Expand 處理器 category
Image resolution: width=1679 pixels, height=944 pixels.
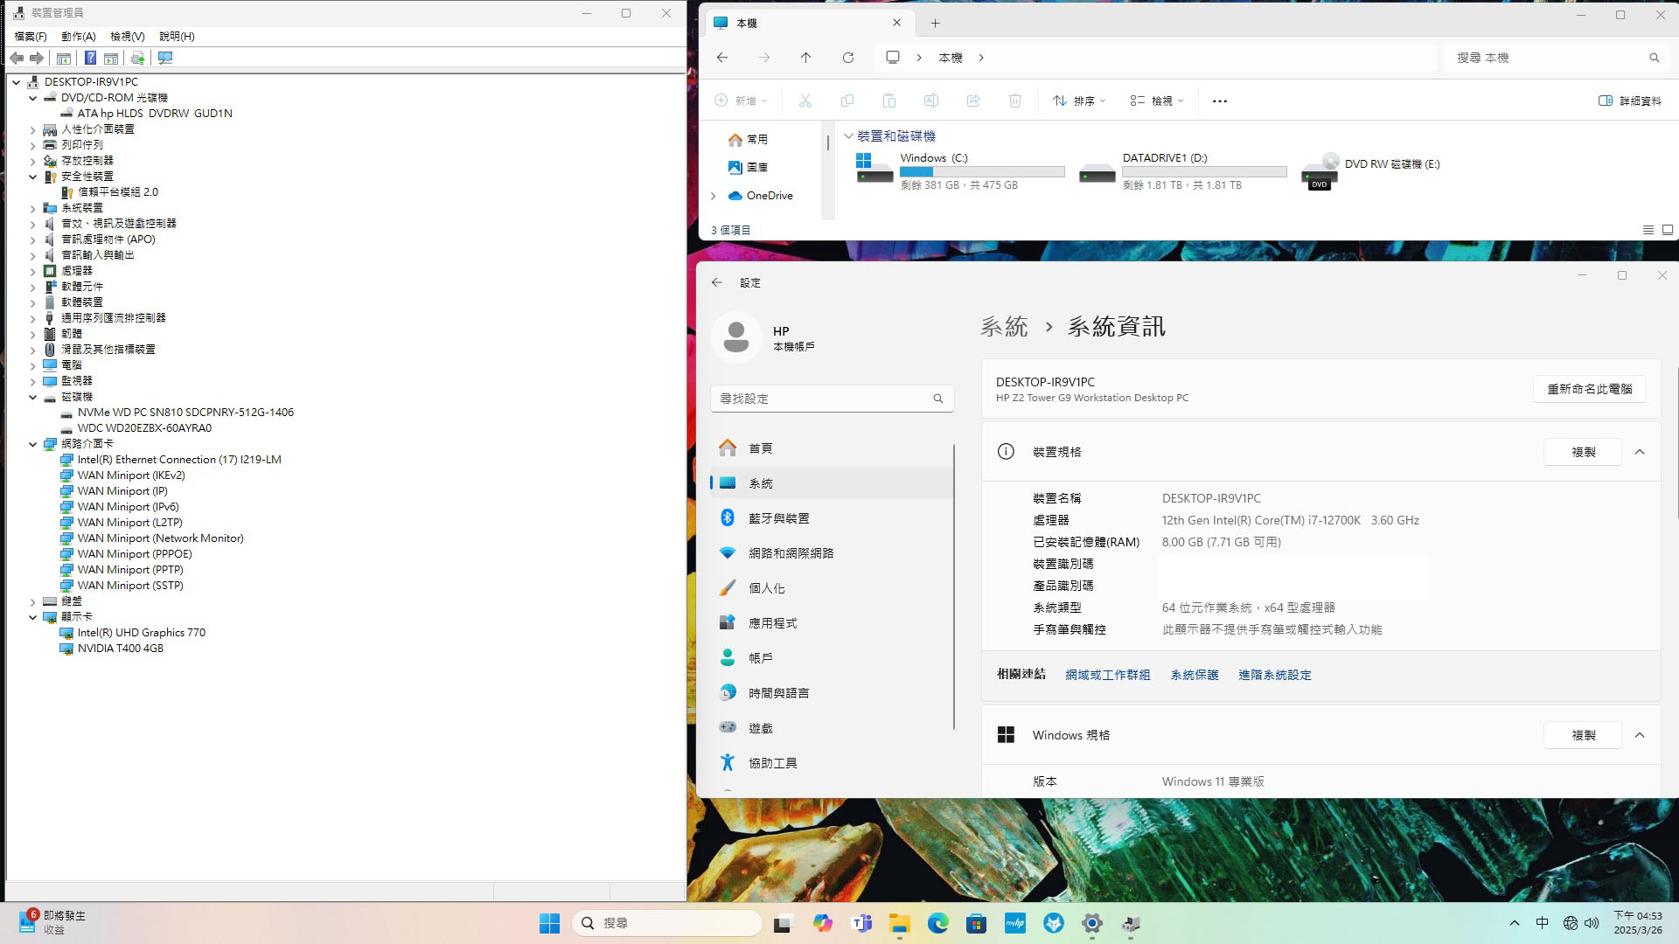point(33,271)
